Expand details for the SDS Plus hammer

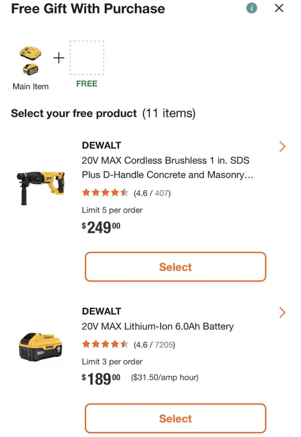click(x=282, y=147)
